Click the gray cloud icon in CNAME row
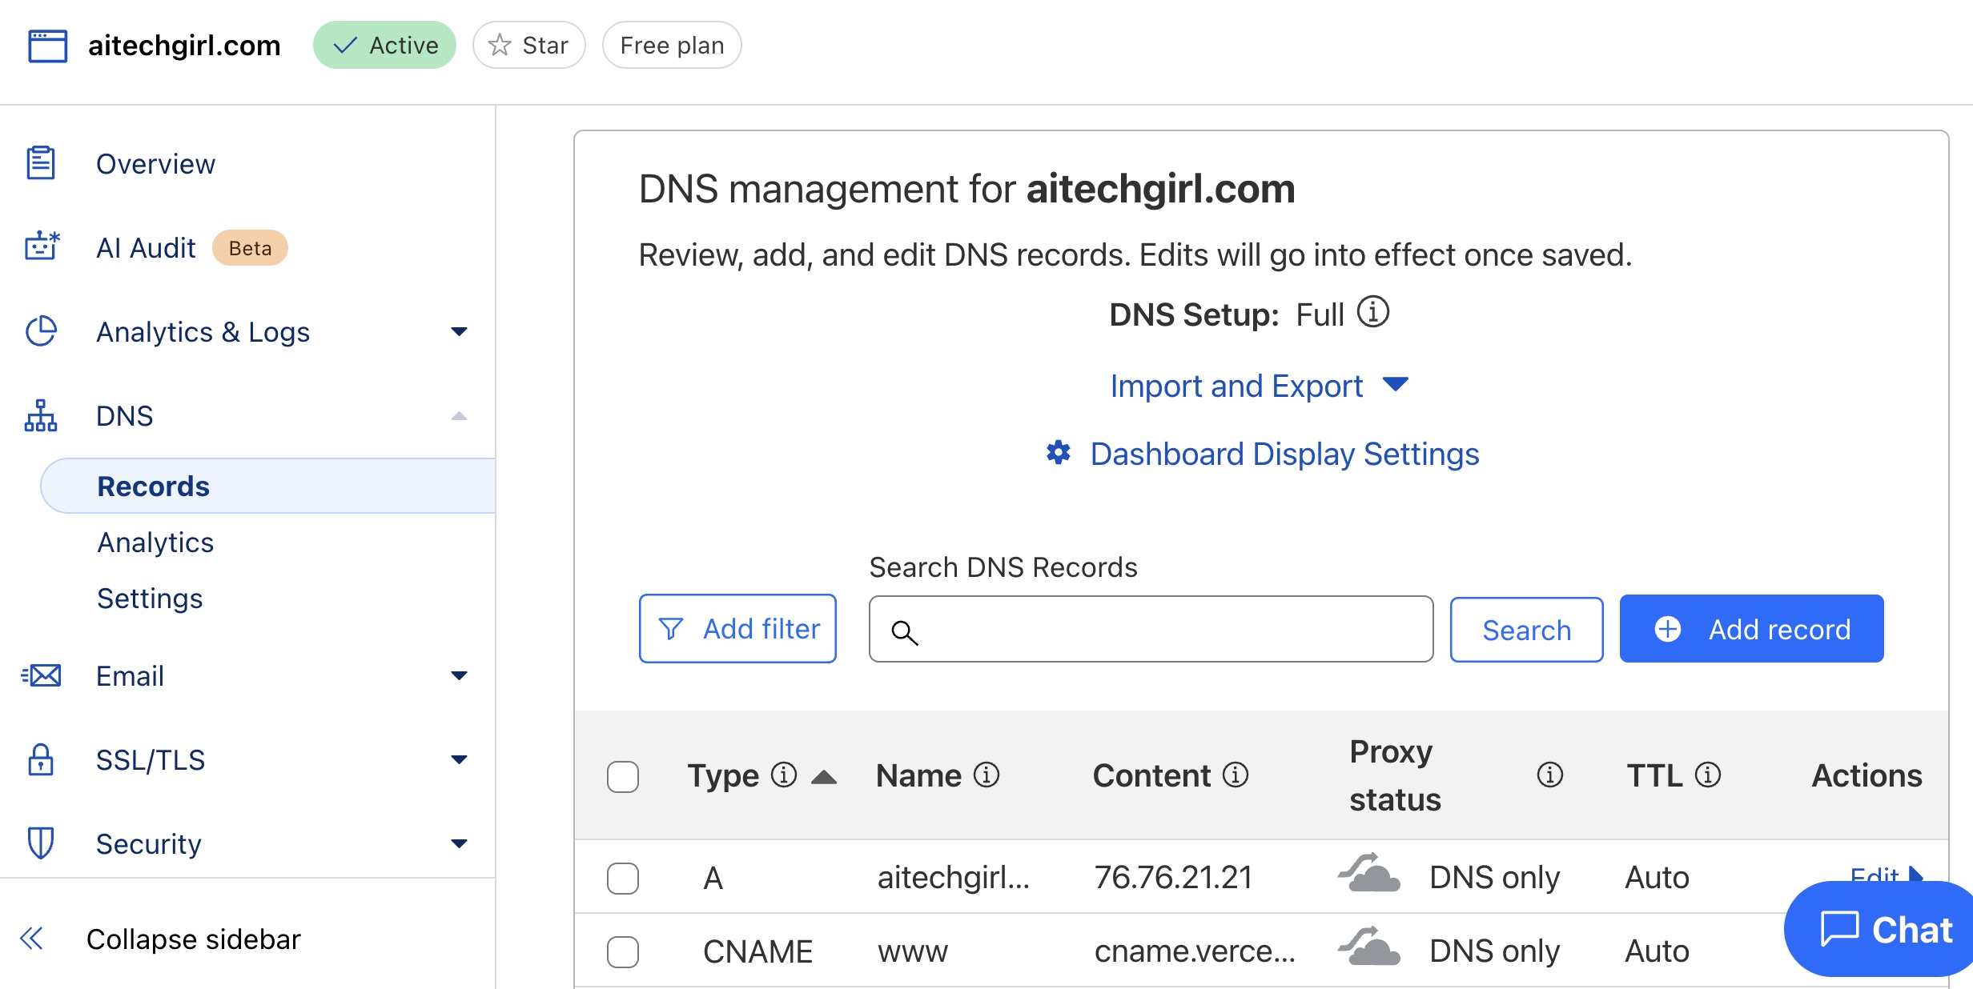 (1369, 947)
